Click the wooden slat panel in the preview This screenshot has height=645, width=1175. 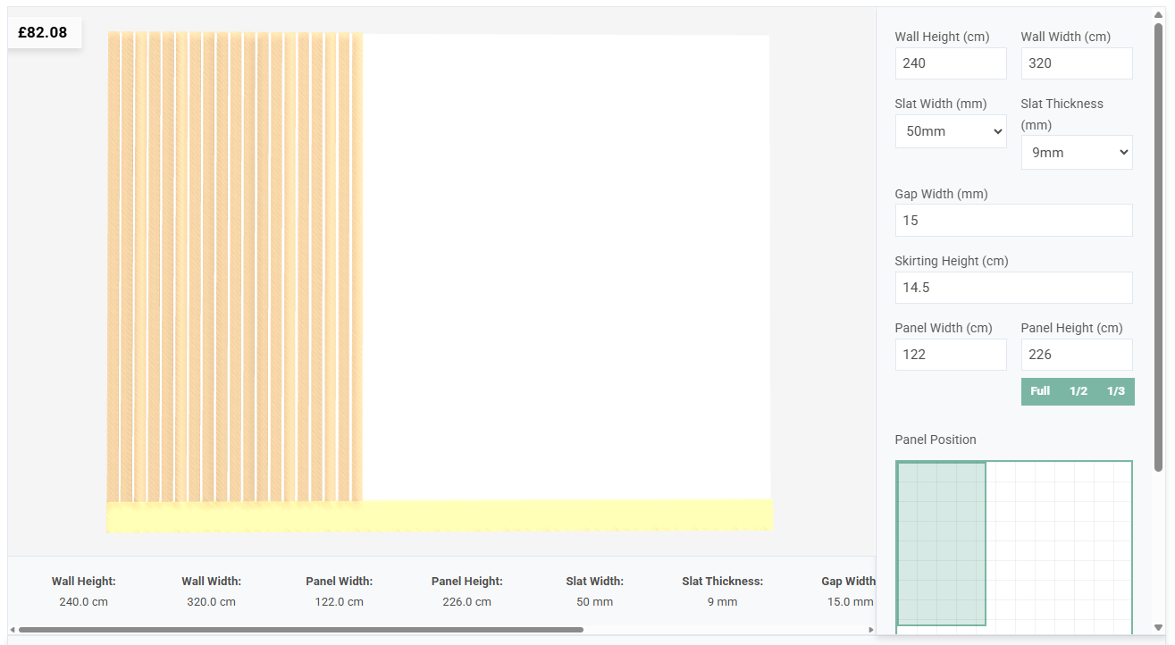coord(232,268)
